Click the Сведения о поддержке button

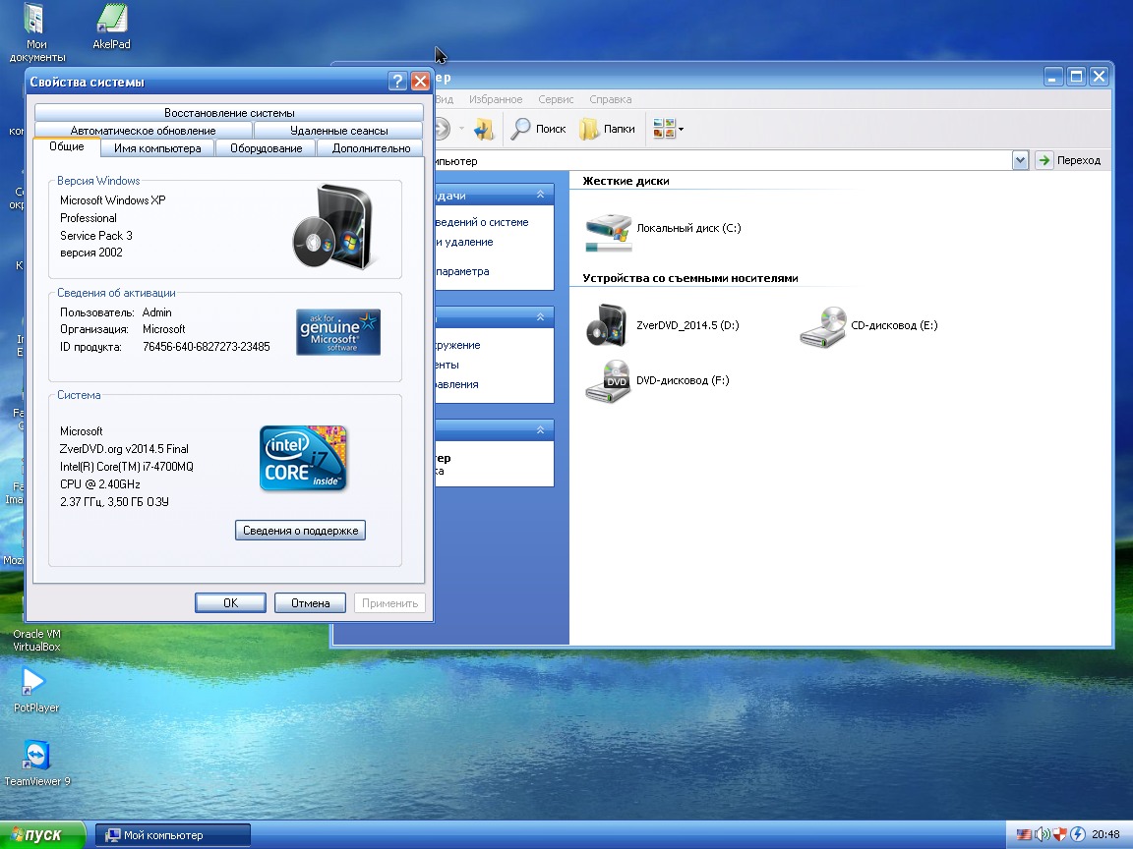[301, 531]
